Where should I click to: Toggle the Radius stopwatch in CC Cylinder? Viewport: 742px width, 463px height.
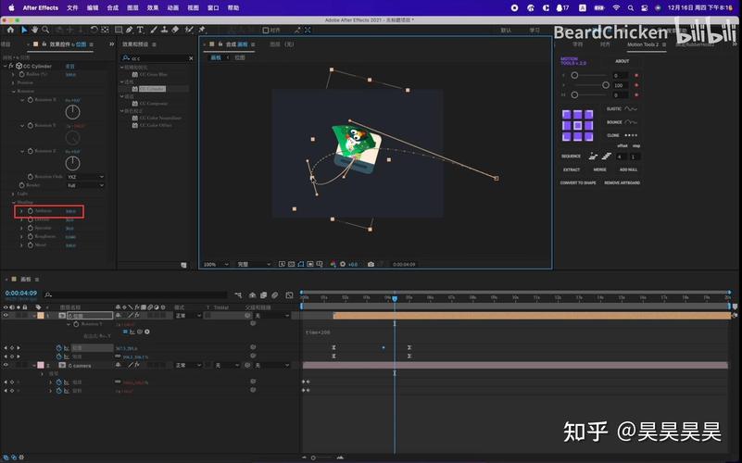pyautogui.click(x=21, y=74)
